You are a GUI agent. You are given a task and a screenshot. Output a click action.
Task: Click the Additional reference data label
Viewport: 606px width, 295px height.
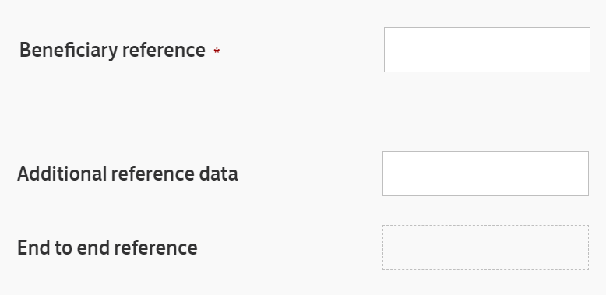128,174
